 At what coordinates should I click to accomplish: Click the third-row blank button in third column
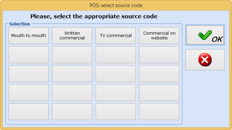pos(116,74)
